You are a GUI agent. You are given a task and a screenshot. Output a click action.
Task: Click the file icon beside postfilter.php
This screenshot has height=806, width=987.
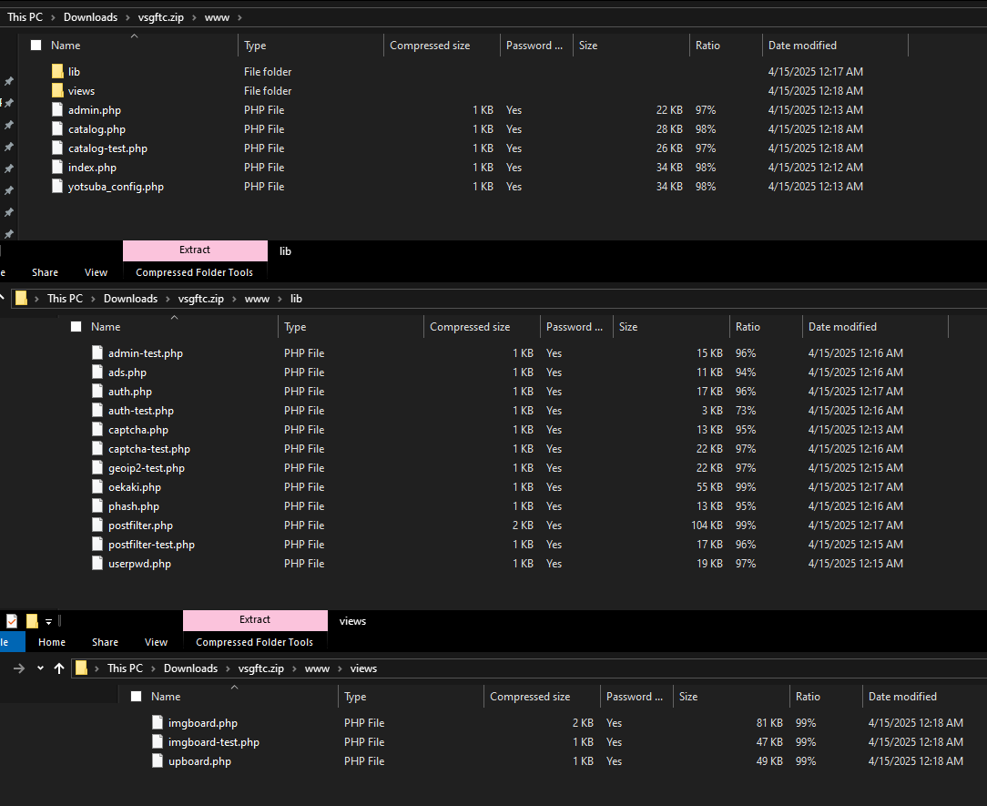pyautogui.click(x=97, y=525)
